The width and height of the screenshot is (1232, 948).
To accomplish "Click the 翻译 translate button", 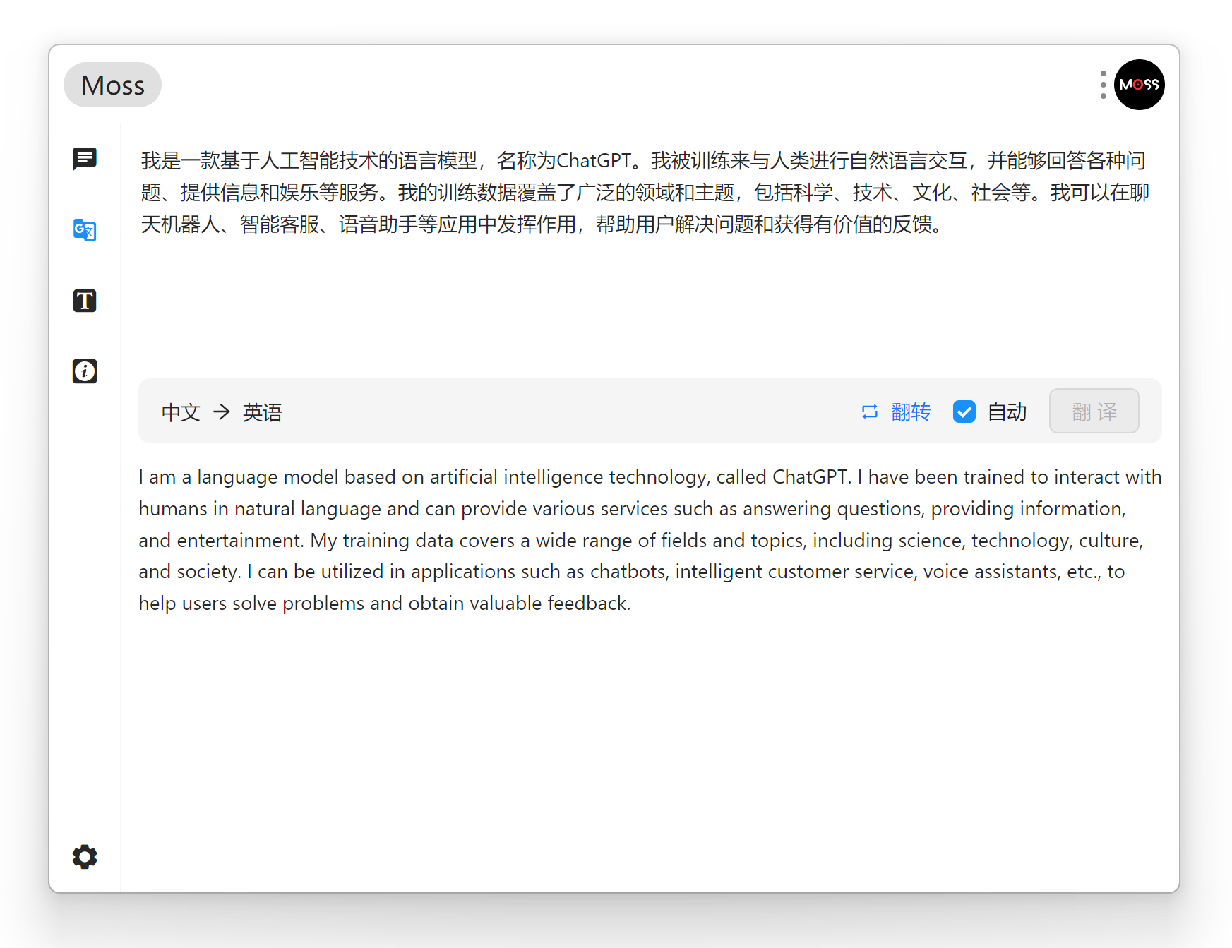I will click(1094, 411).
